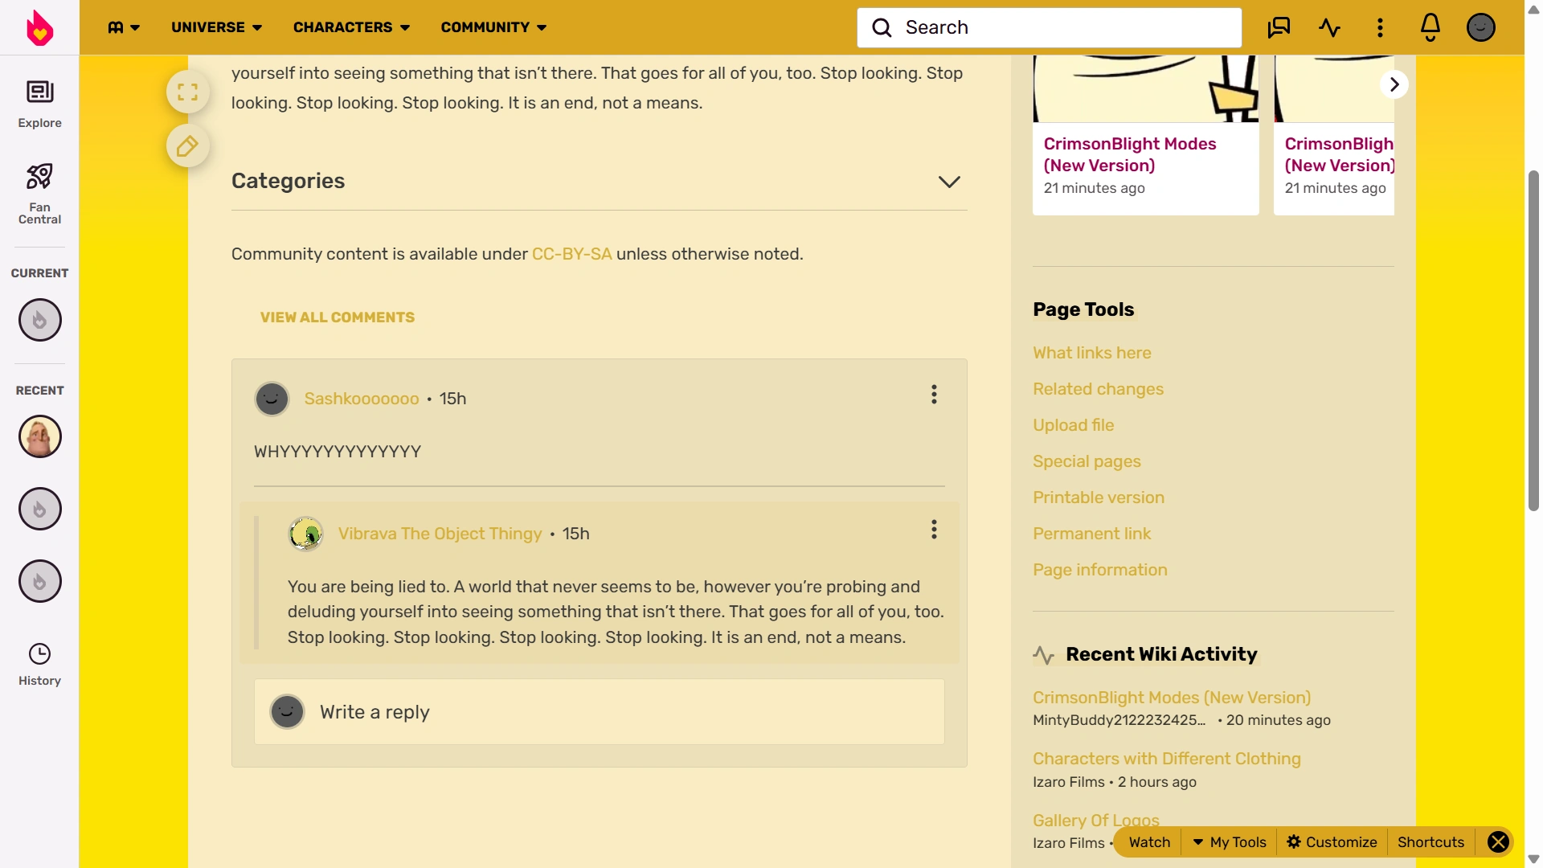Image resolution: width=1543 pixels, height=868 pixels.
Task: Expand the My Tools dropdown
Action: (1230, 841)
